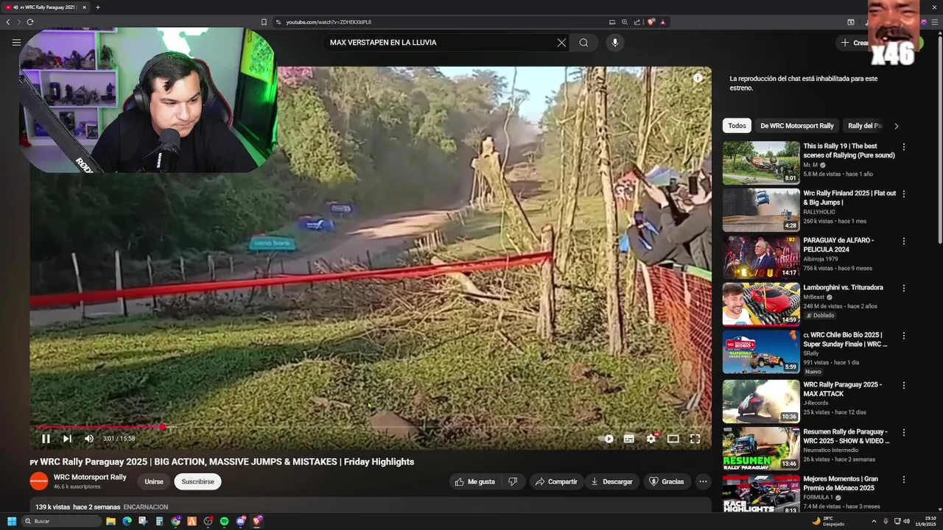Open the YouTube hamburger guide menu

click(16, 43)
